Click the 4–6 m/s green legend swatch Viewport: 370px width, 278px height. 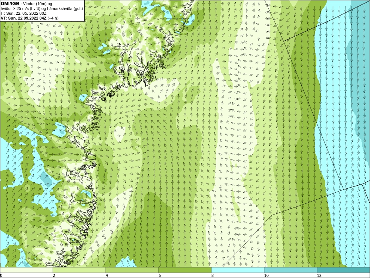[x=132, y=270]
